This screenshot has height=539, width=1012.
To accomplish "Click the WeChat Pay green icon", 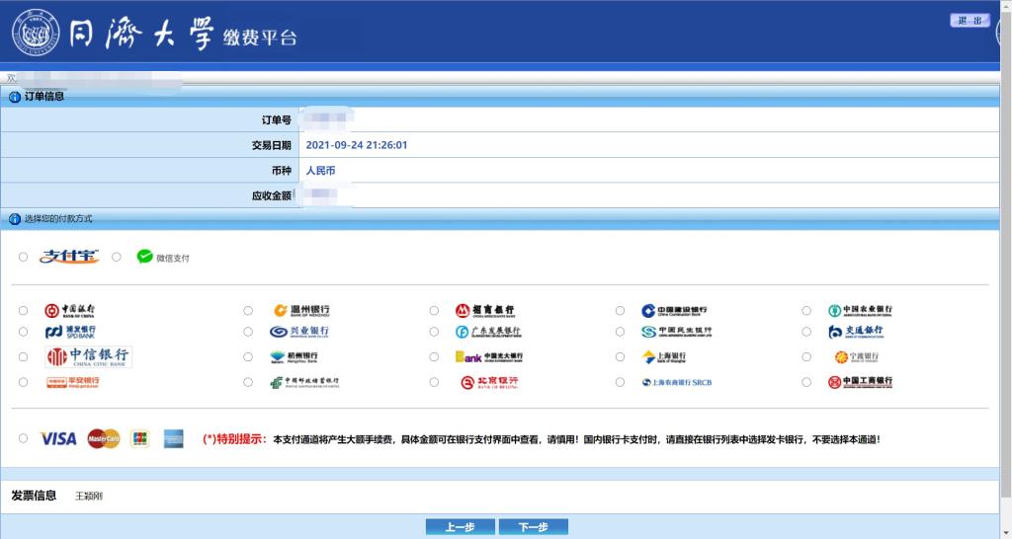I will (145, 257).
